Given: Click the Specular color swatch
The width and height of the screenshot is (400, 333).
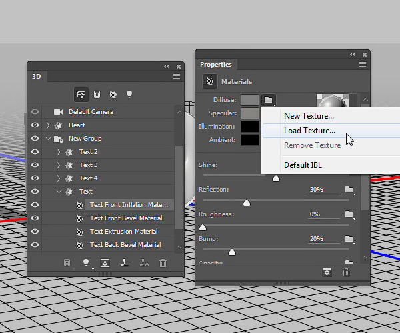Looking at the screenshot, I should (250, 113).
